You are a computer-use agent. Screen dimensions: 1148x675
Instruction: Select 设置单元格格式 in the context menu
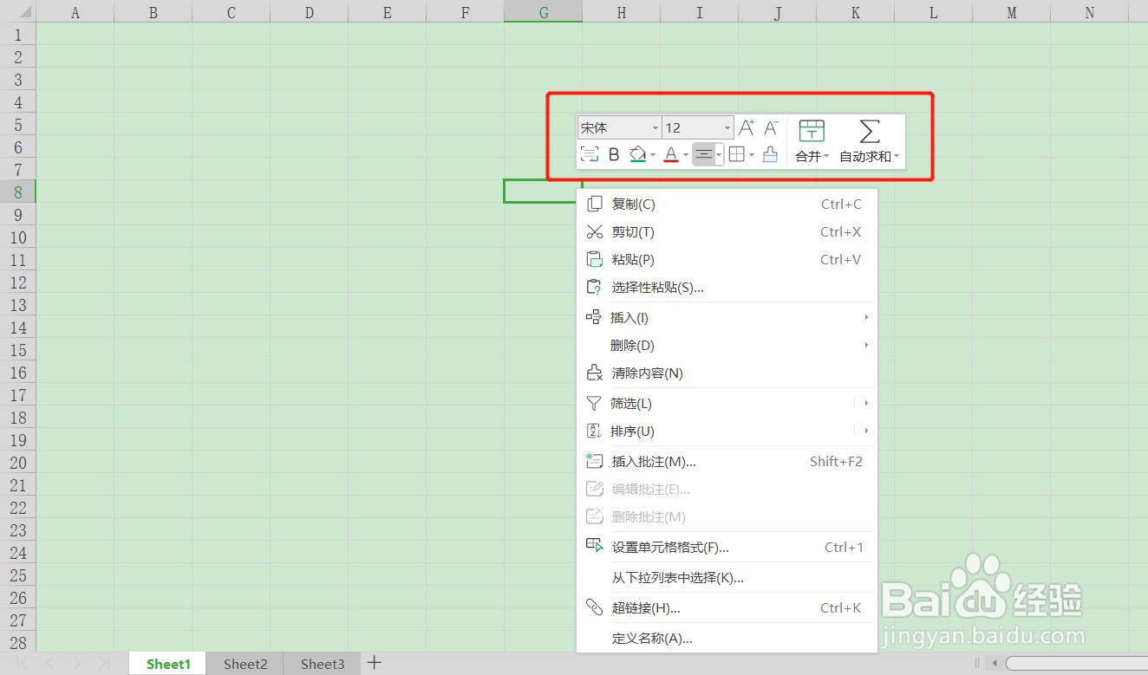pos(669,547)
